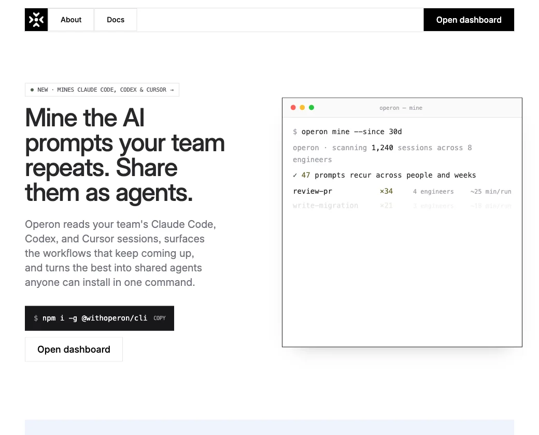Click "~25 min/run" in the review-pr row
This screenshot has width=539, height=435.
pos(491,192)
